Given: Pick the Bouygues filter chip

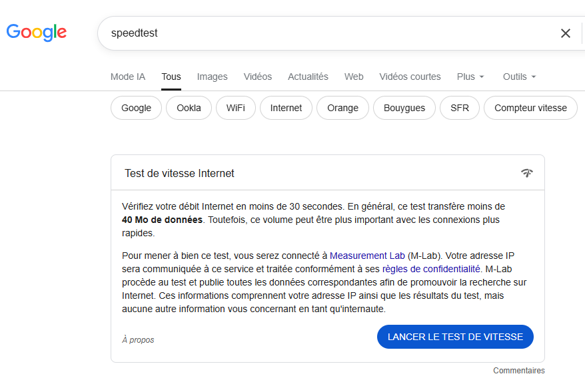Looking at the screenshot, I should [404, 108].
